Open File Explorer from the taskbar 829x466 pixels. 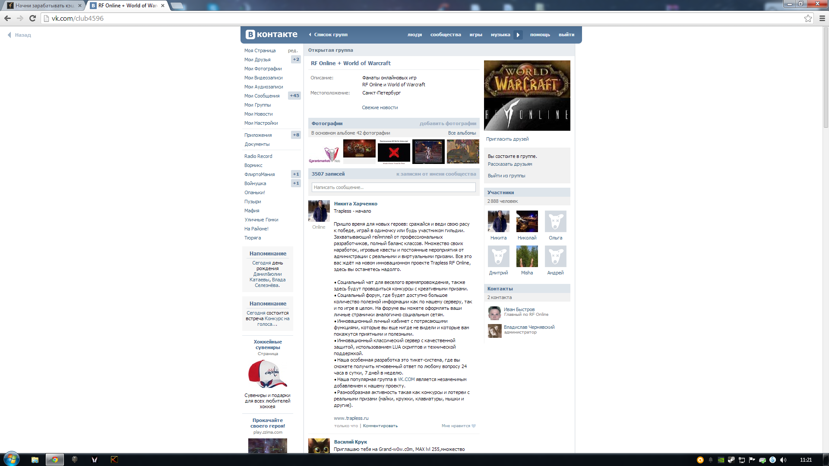click(x=35, y=460)
